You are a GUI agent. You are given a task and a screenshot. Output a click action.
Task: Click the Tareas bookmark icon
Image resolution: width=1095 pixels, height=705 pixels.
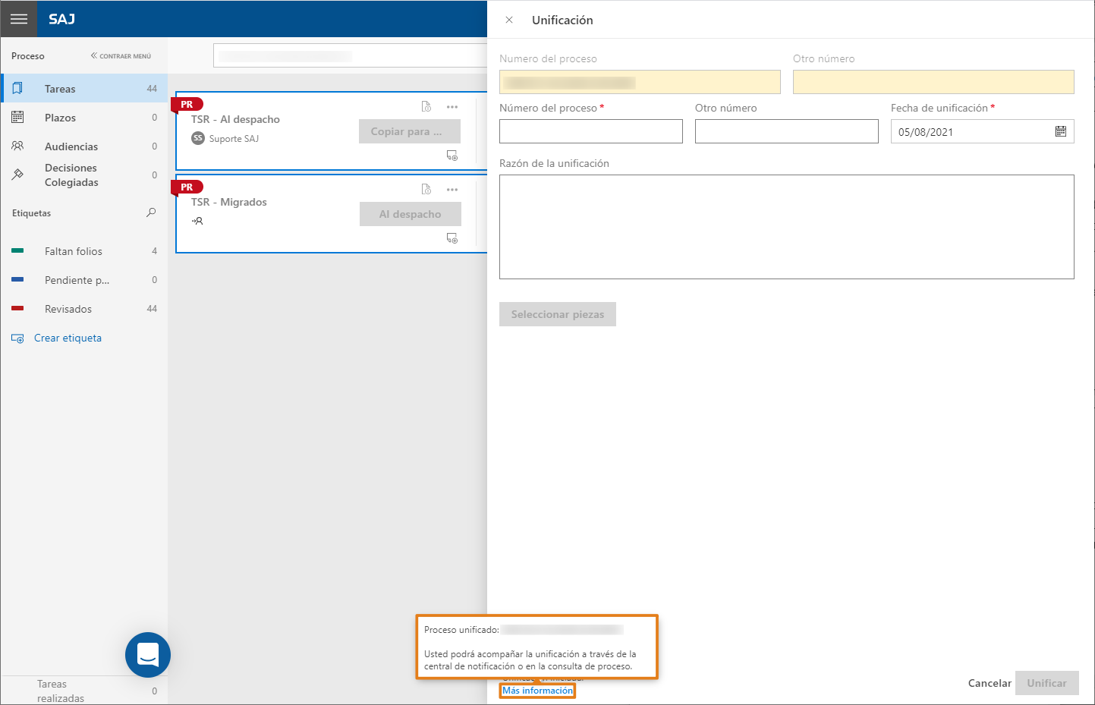(x=17, y=88)
